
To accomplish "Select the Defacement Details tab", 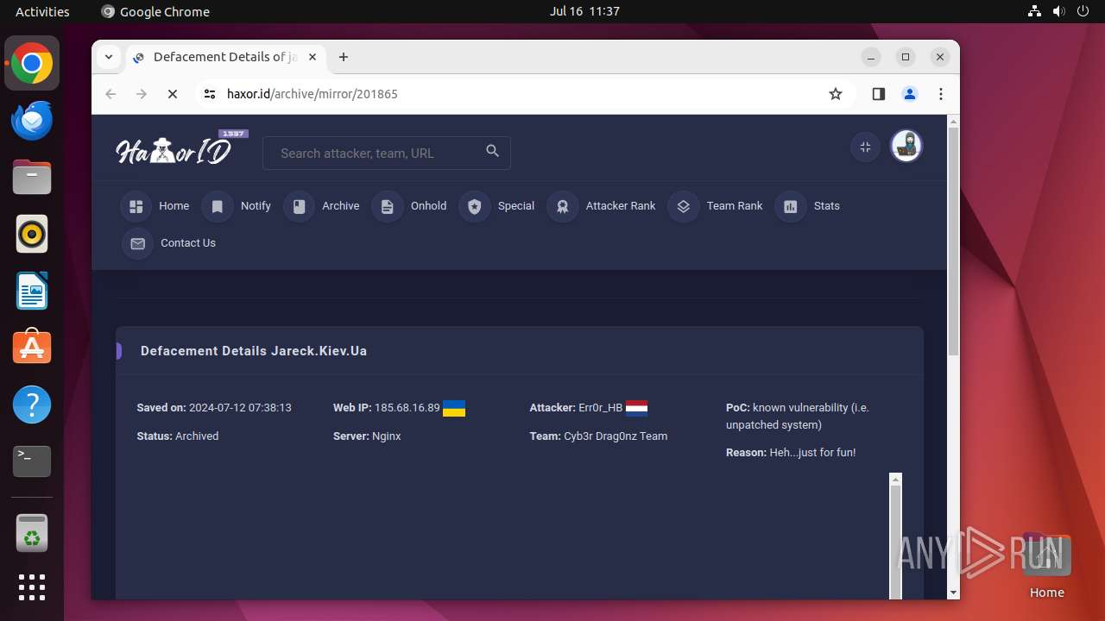I will pyautogui.click(x=227, y=57).
